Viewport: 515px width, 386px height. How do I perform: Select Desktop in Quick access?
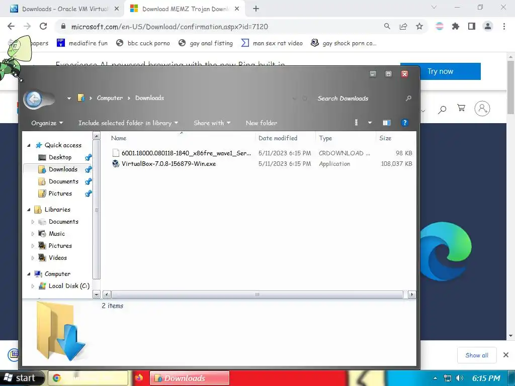click(60, 157)
